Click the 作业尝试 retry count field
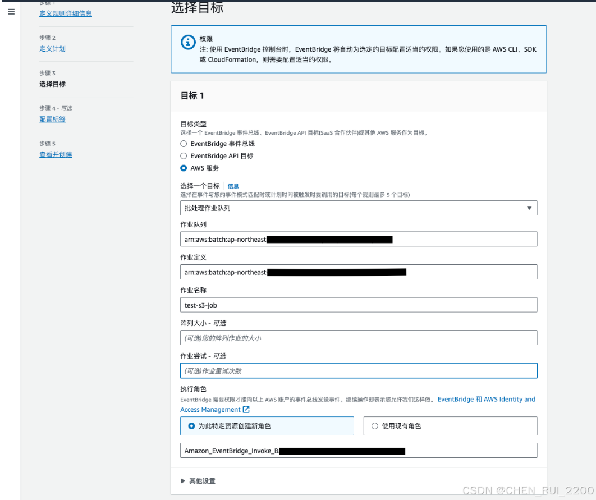This screenshot has width=596, height=500. click(x=359, y=370)
